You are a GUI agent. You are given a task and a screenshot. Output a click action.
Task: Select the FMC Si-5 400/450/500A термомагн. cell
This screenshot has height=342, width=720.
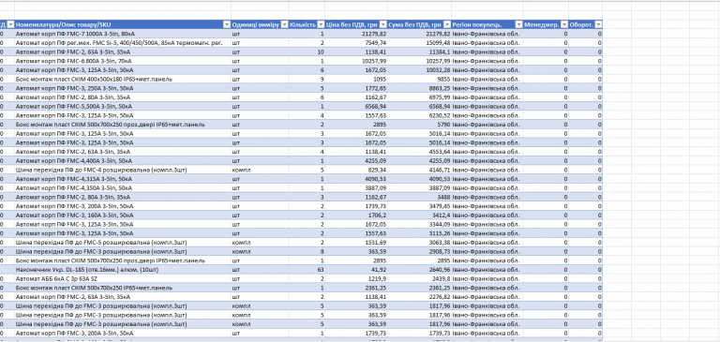point(123,43)
